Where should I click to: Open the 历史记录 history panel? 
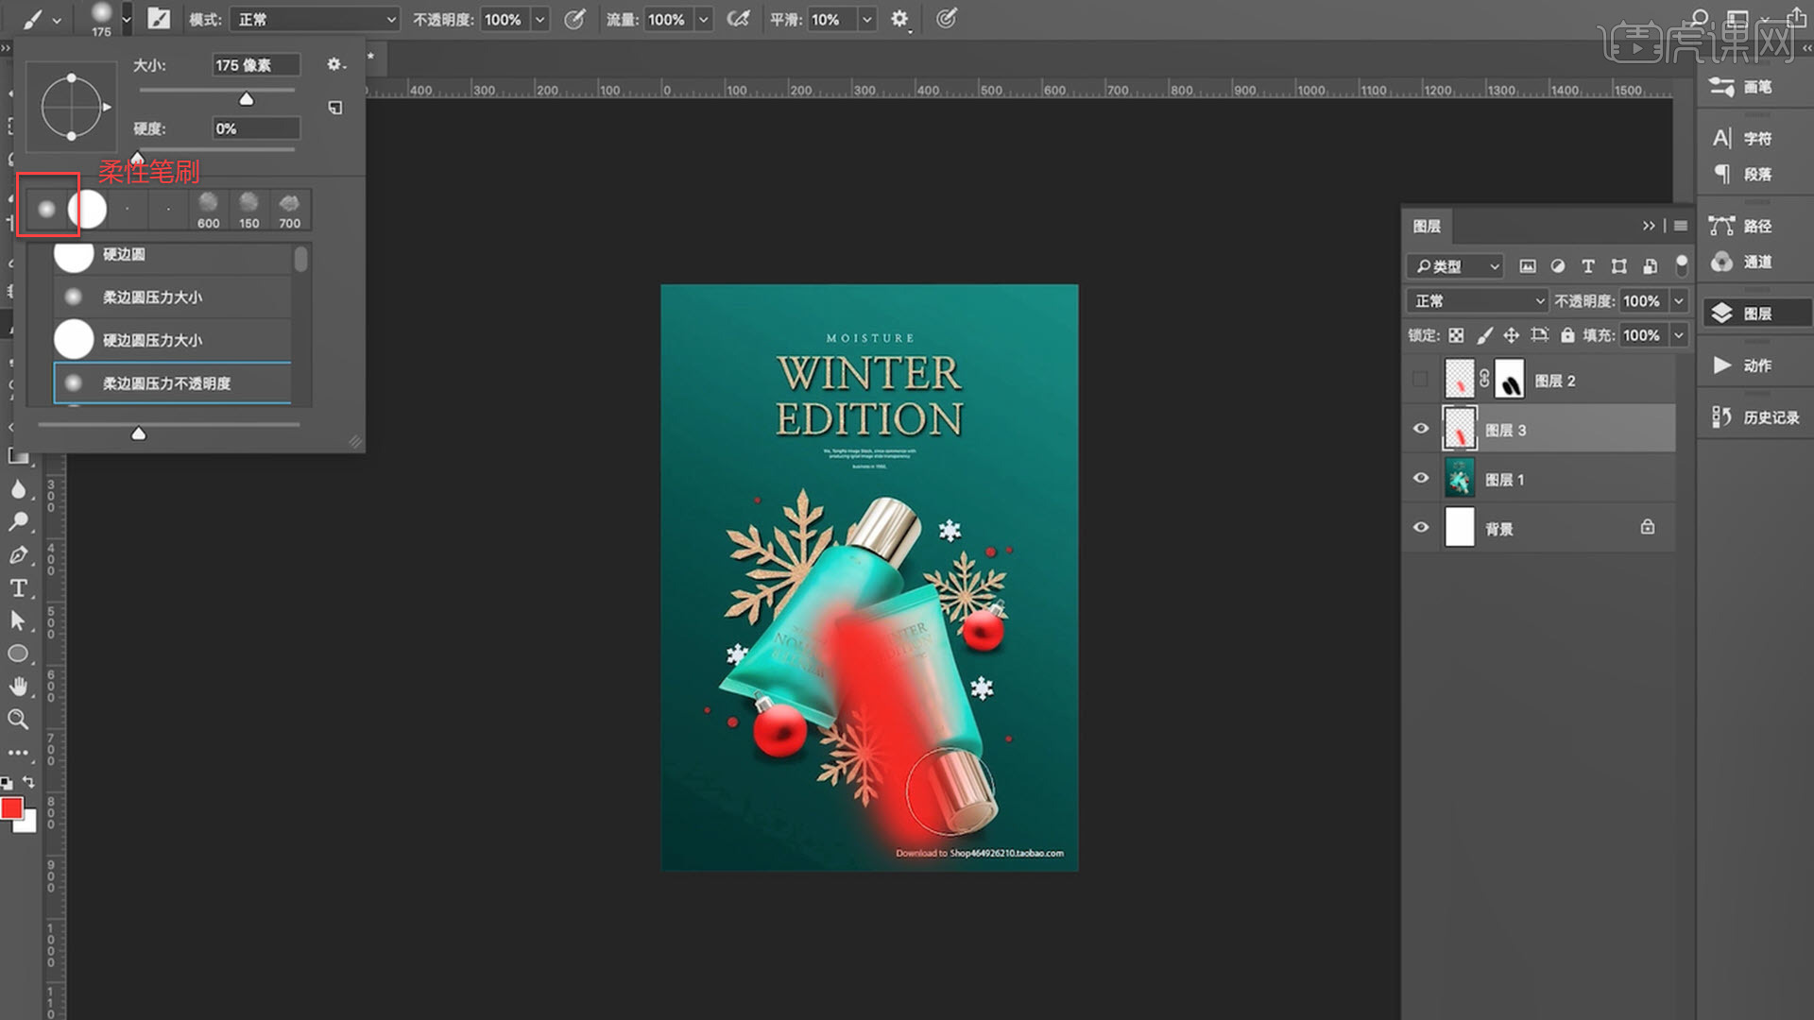pos(1757,417)
